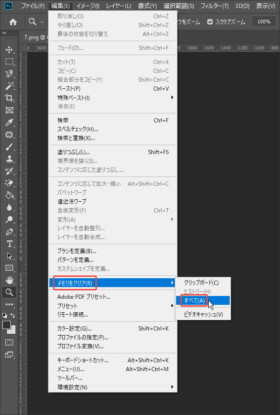Select the Magic Wand tool

click(x=9, y=86)
